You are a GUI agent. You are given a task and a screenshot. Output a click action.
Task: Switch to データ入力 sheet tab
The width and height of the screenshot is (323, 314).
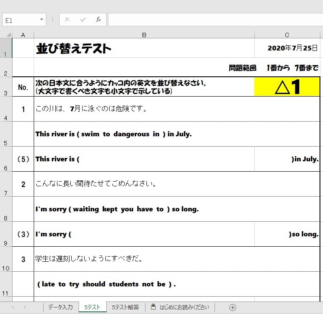click(60, 307)
